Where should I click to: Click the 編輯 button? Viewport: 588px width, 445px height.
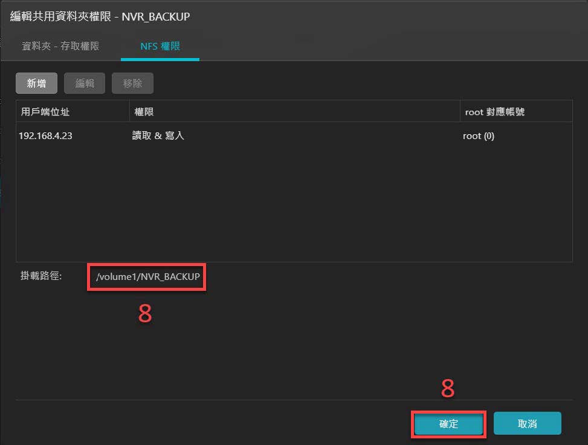[85, 83]
